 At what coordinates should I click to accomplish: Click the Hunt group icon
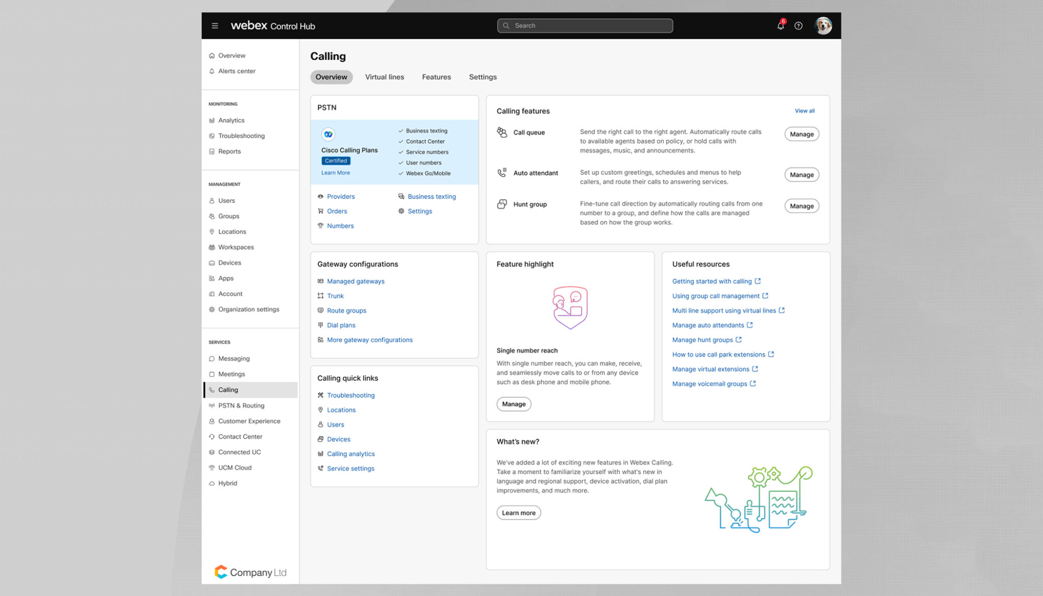click(502, 204)
